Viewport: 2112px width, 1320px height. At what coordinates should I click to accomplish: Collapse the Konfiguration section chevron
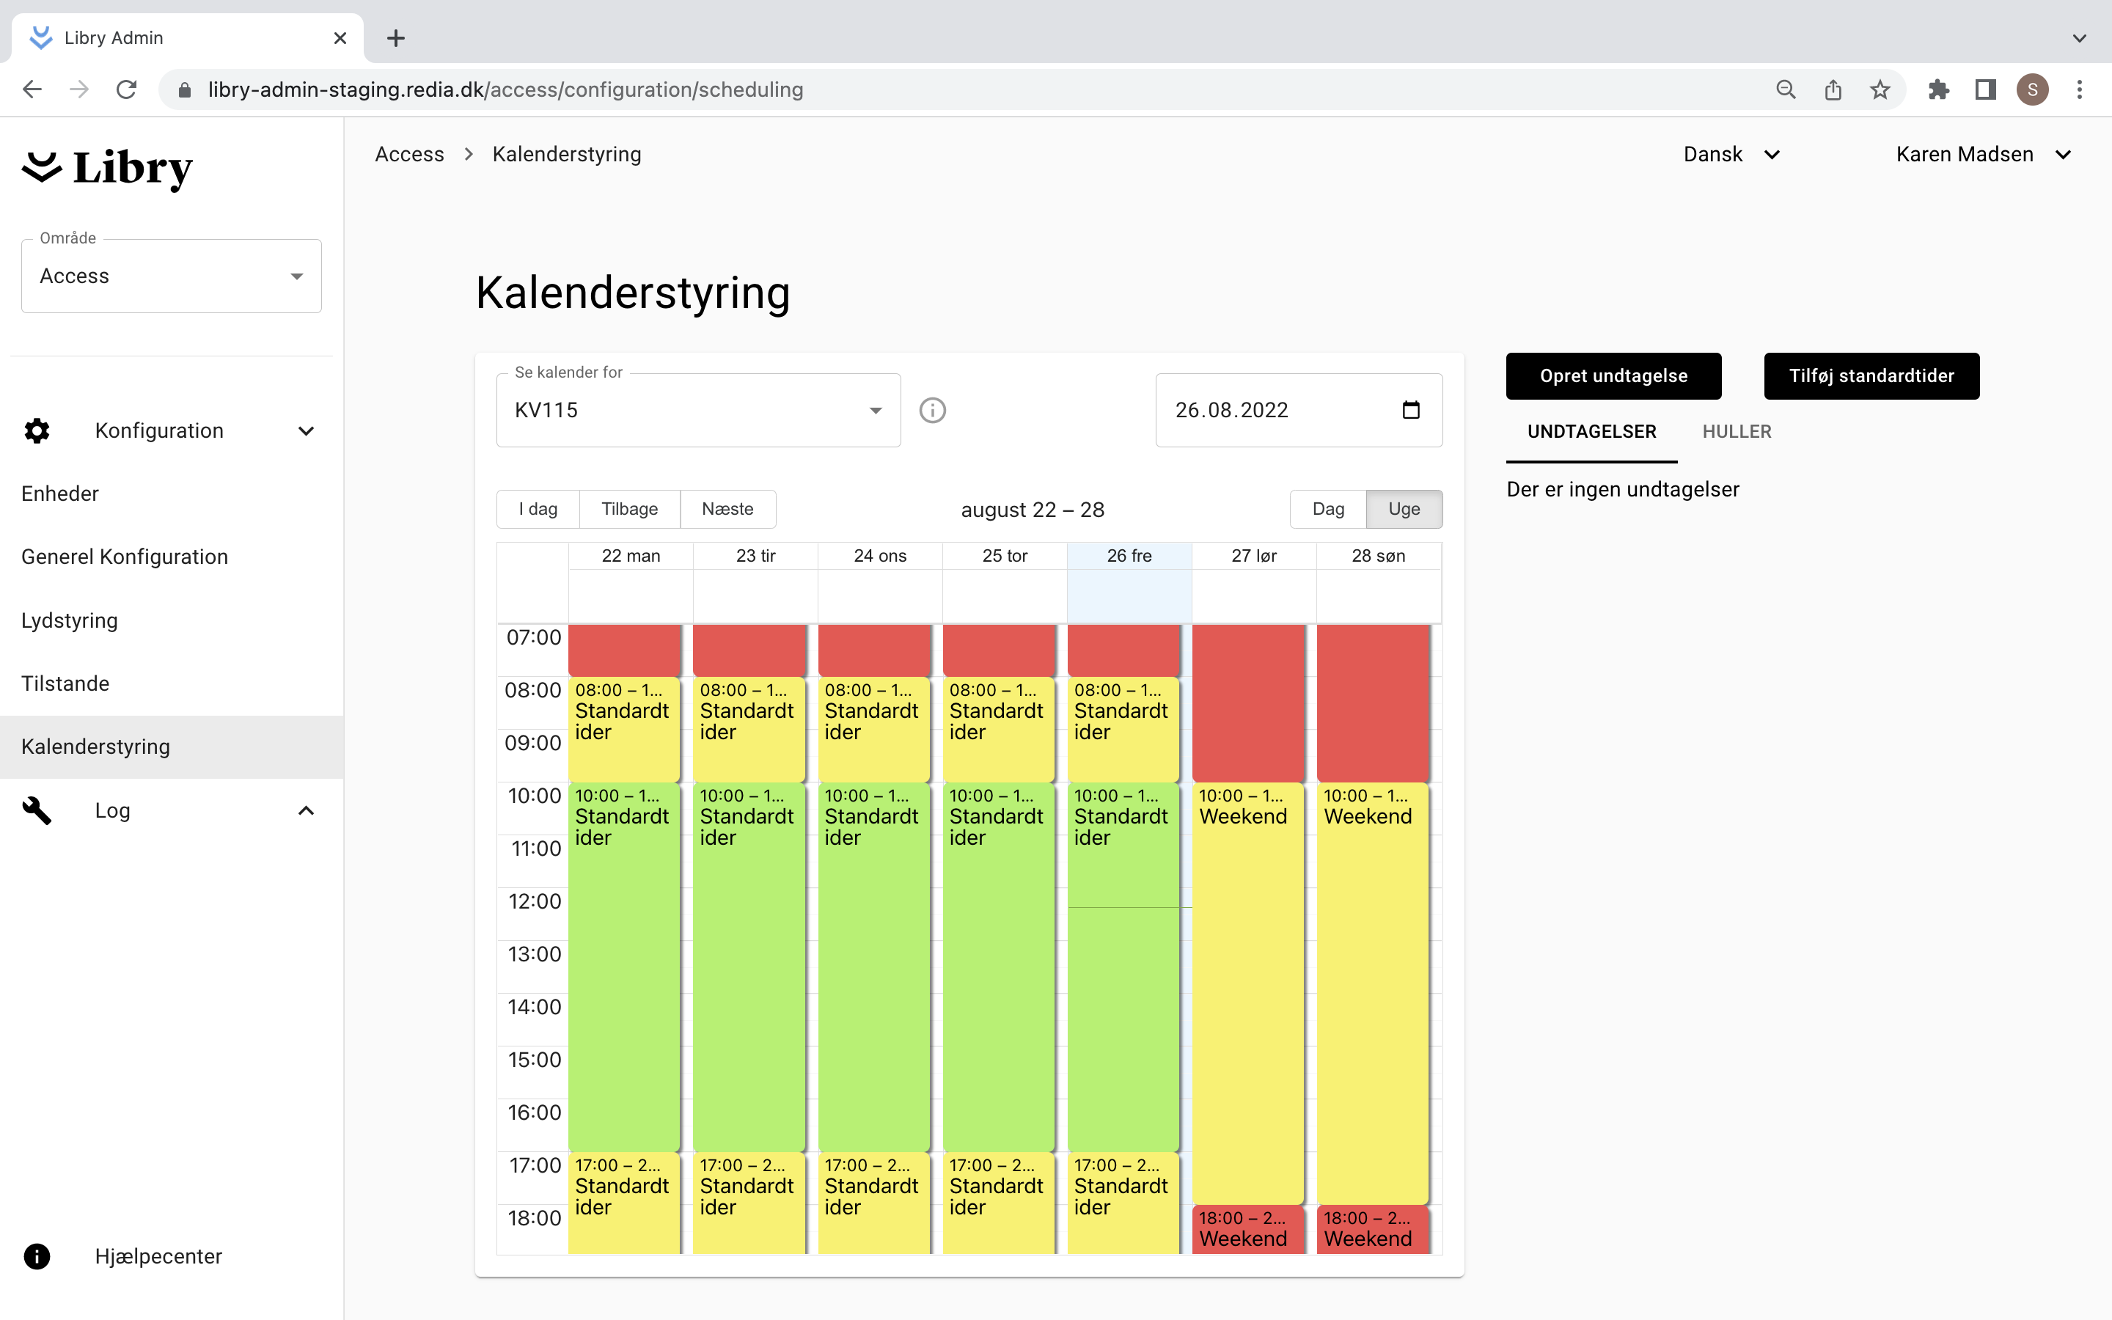coord(306,430)
